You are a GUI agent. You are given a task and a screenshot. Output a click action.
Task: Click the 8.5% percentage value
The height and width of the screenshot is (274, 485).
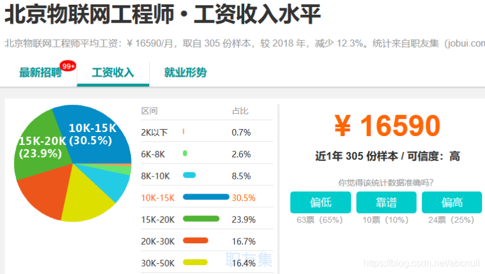point(241,176)
